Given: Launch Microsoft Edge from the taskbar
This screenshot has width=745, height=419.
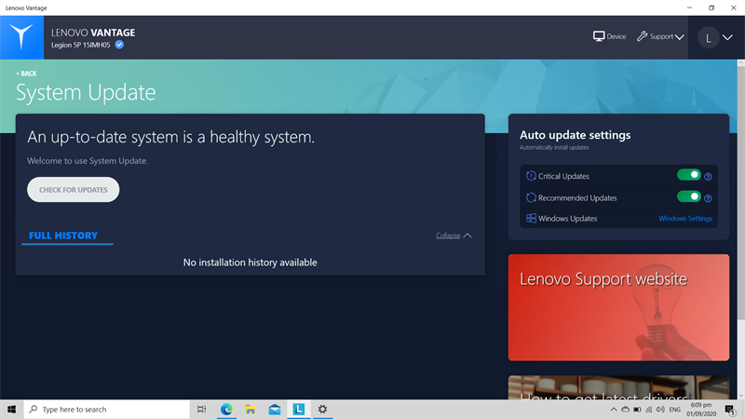Looking at the screenshot, I should (x=226, y=410).
